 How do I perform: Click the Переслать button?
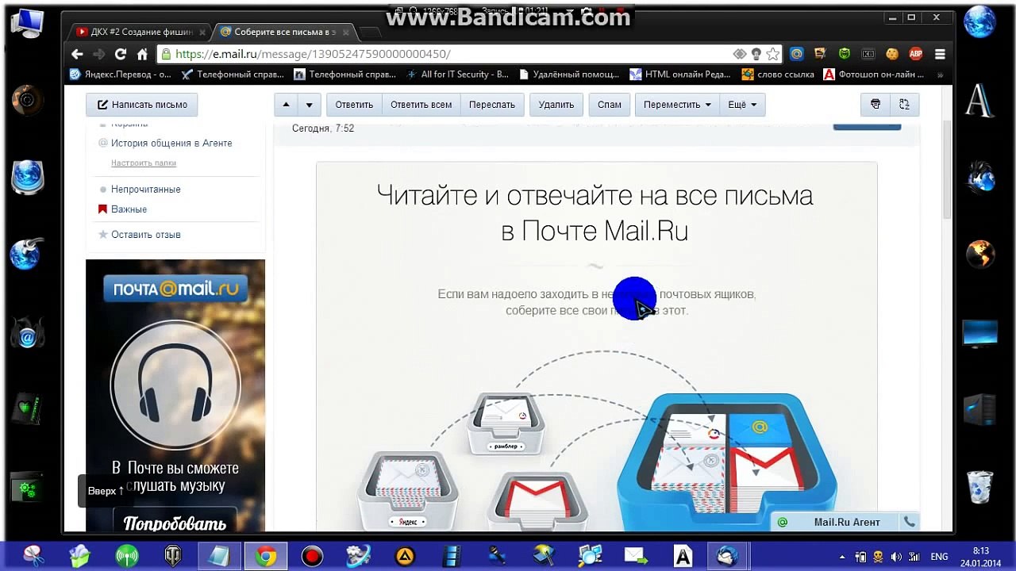coord(492,105)
